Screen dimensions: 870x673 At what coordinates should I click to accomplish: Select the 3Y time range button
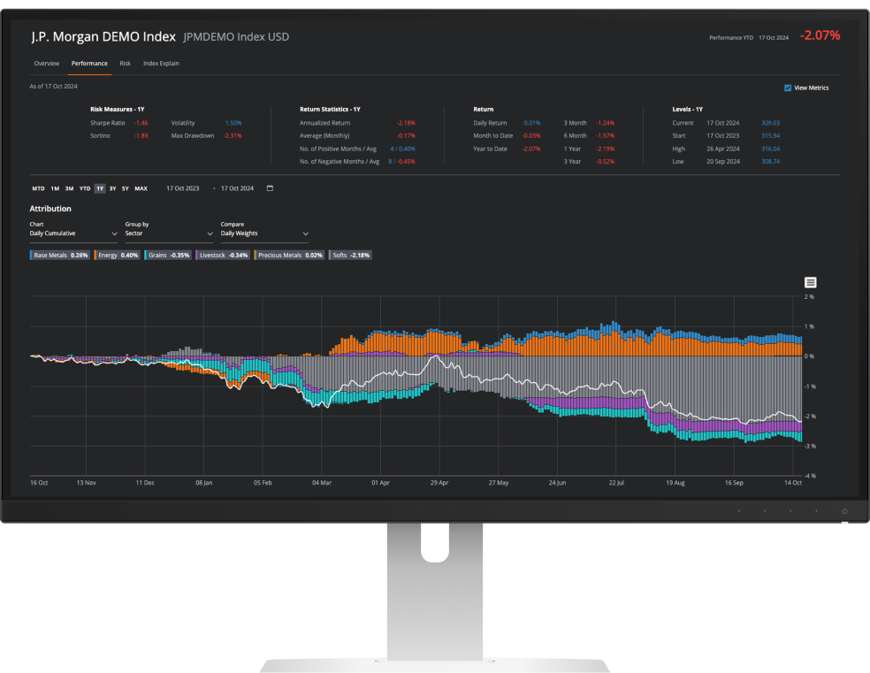[x=113, y=188]
